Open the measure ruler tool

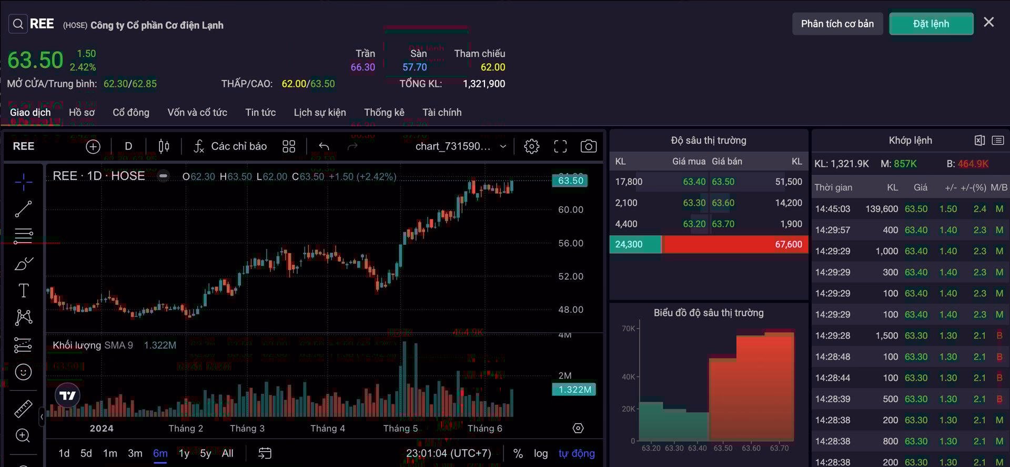(x=23, y=409)
